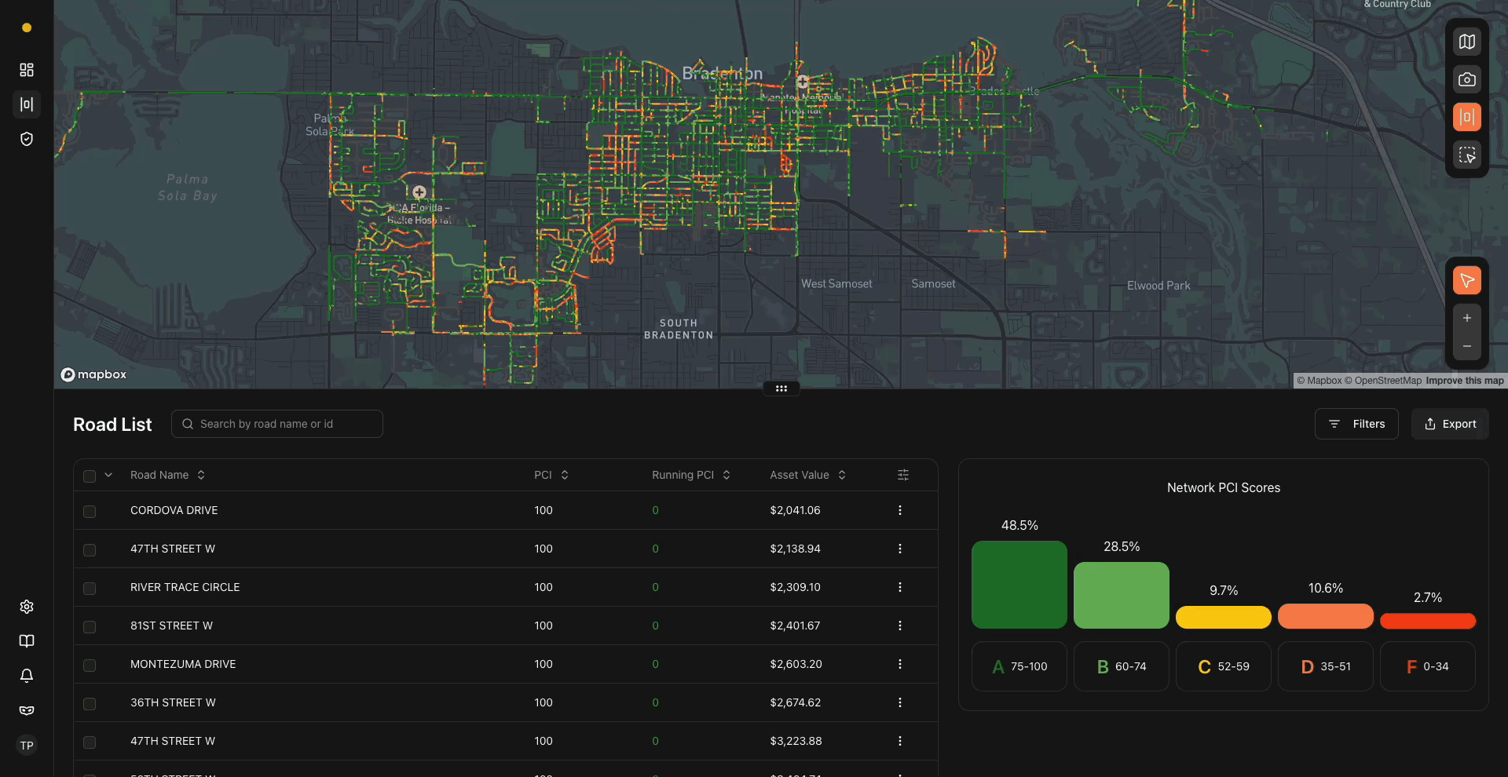Activate the area selection tool on map
The width and height of the screenshot is (1508, 777).
[x=1466, y=155]
